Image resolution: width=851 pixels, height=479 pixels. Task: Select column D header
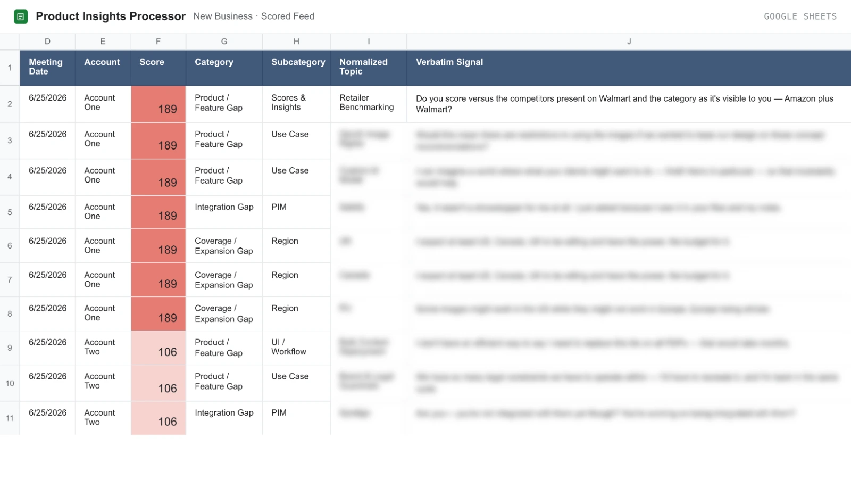tap(48, 42)
